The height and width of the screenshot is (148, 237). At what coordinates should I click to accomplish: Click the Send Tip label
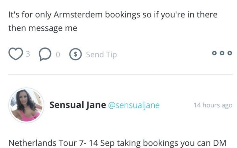[101, 55]
